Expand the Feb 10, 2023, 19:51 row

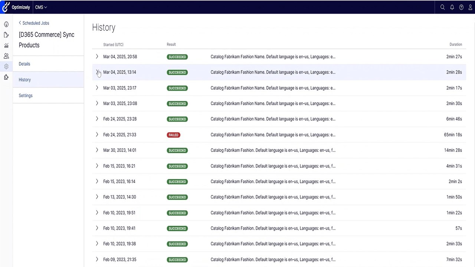coord(97,212)
